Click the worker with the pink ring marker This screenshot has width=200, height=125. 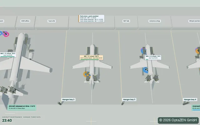6,34
